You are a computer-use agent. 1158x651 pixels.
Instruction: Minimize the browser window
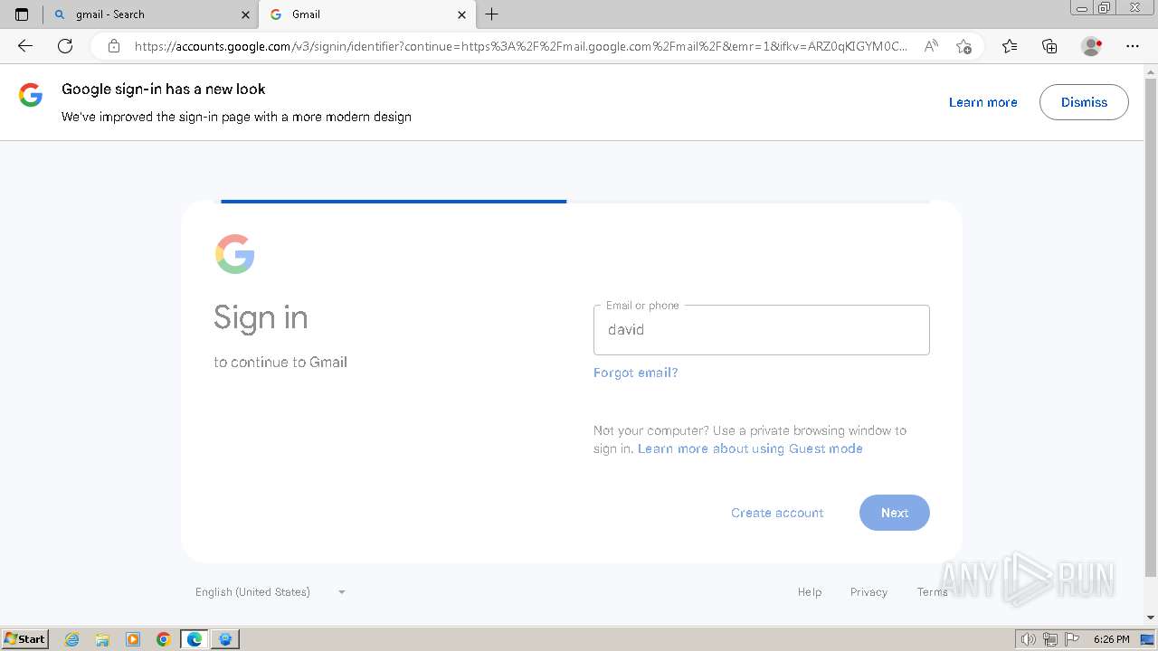(x=1082, y=7)
